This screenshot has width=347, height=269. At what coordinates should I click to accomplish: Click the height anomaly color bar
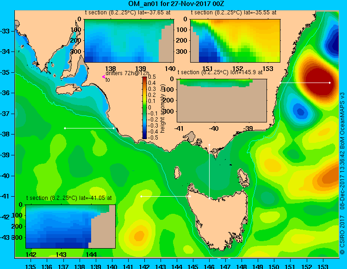click(x=144, y=108)
